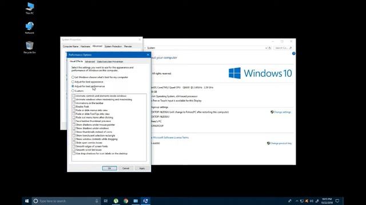366x205 pixels.
Task: Click the Cortana circle in search box
Action: (x=35, y=201)
